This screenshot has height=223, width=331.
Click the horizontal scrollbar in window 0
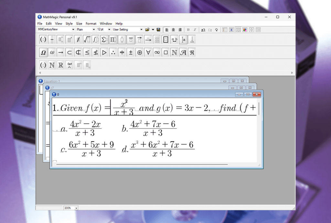coord(142,164)
